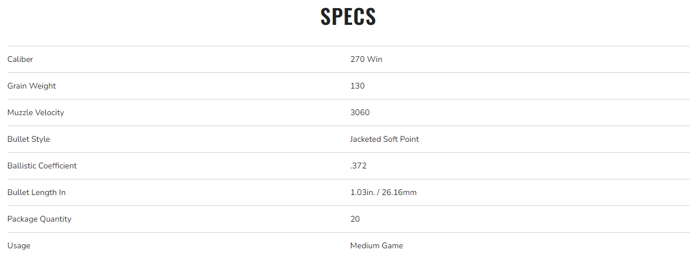Click the muzzle velocity value 3060
Image resolution: width=696 pixels, height=261 pixels.
360,112
